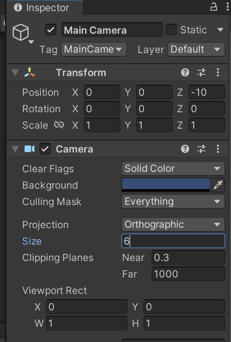Pick Background color with eyedropper

[x=217, y=185]
